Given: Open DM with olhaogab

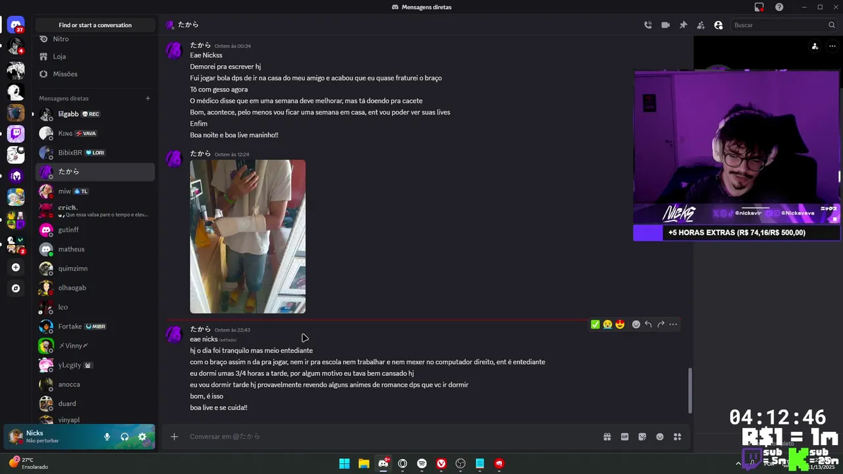Looking at the screenshot, I should [95, 288].
